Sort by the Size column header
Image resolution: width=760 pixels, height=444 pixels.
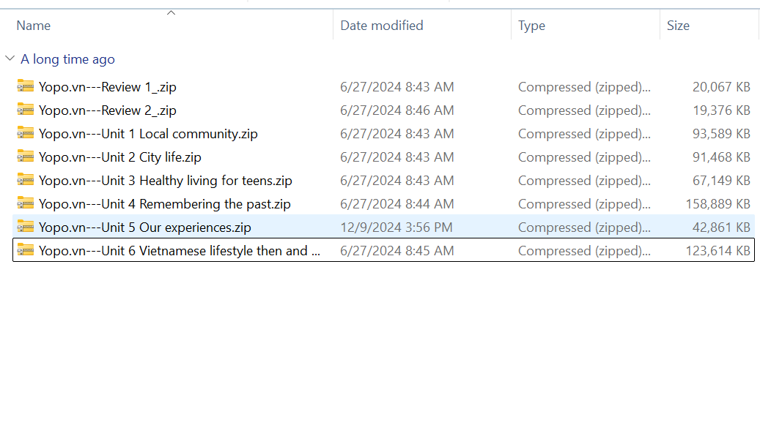click(x=678, y=26)
